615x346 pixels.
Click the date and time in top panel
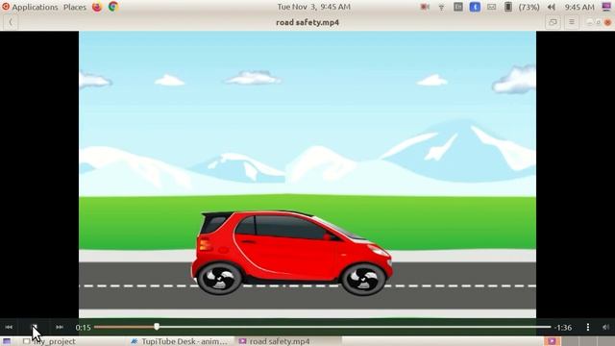pos(314,7)
